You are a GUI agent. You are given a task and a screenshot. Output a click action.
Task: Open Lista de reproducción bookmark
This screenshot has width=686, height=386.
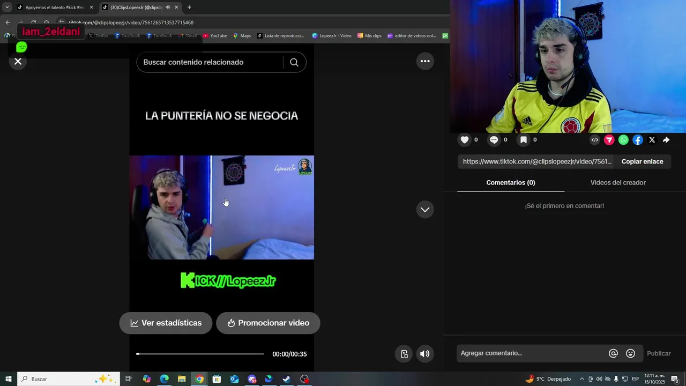[x=280, y=36]
